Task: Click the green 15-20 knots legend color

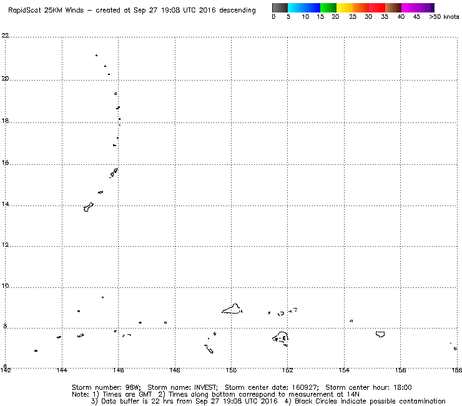Action: pos(328,7)
